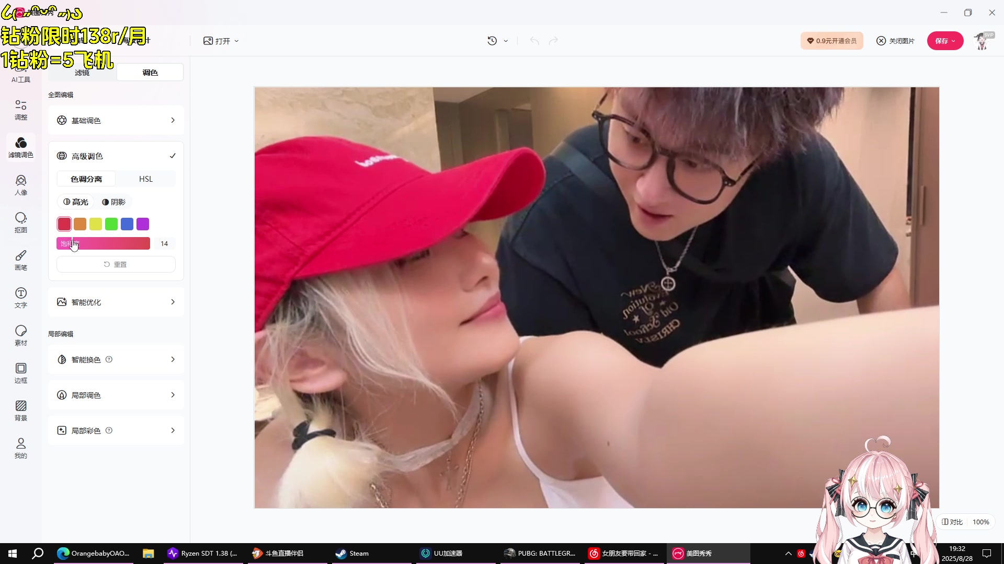Click the history clock icon

(x=492, y=41)
